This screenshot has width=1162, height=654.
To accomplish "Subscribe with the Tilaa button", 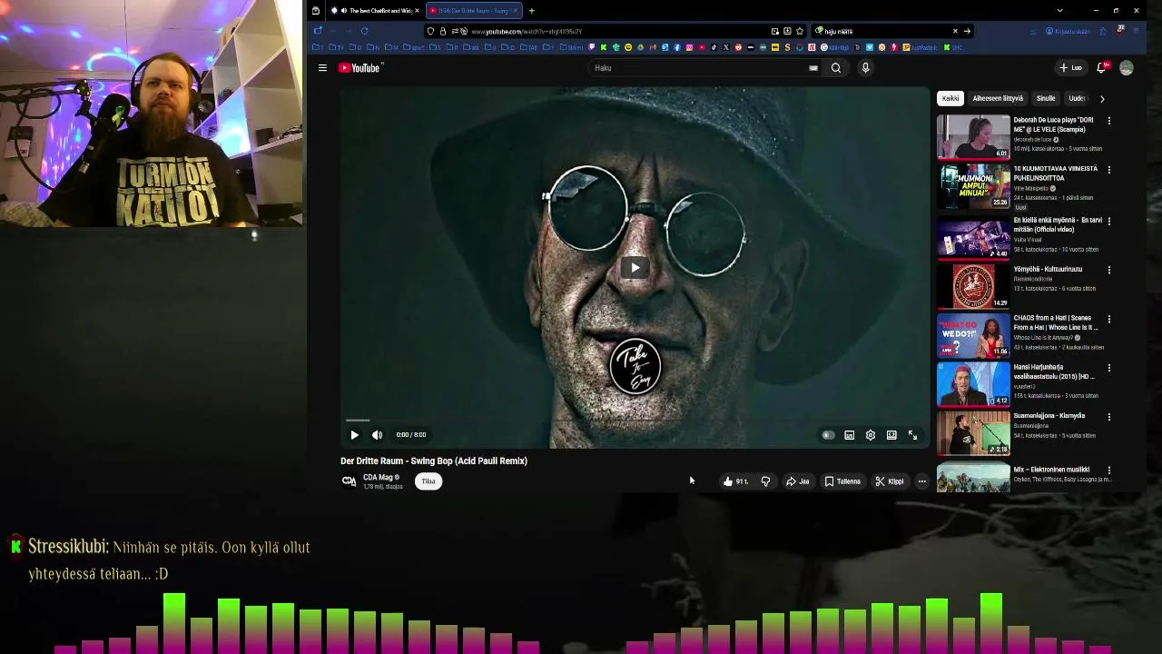I will point(428,481).
